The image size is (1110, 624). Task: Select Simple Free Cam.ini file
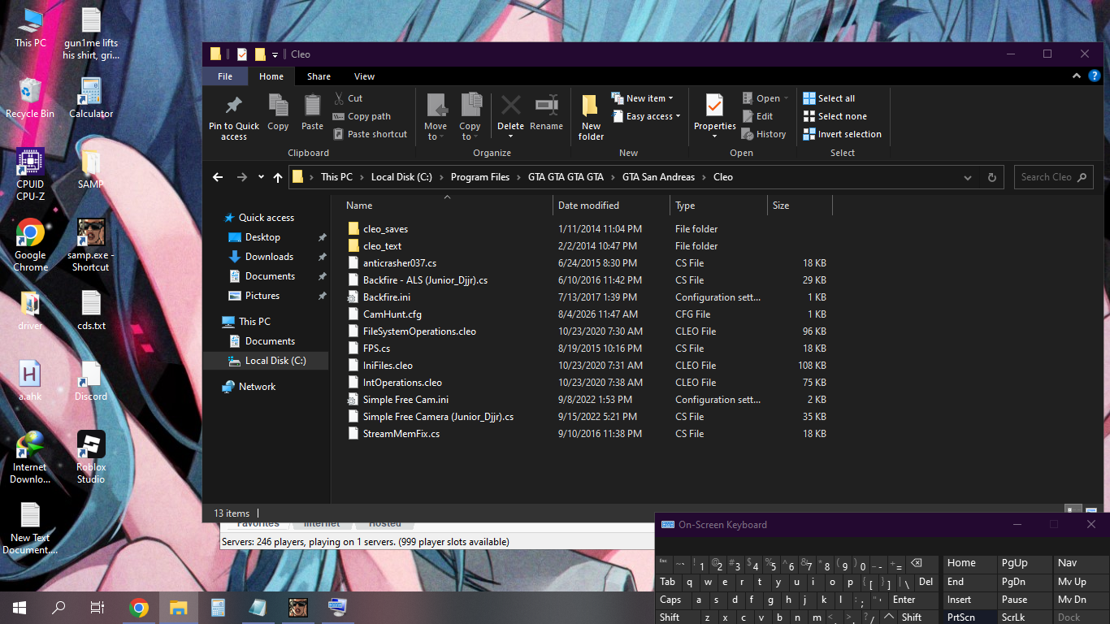point(405,400)
